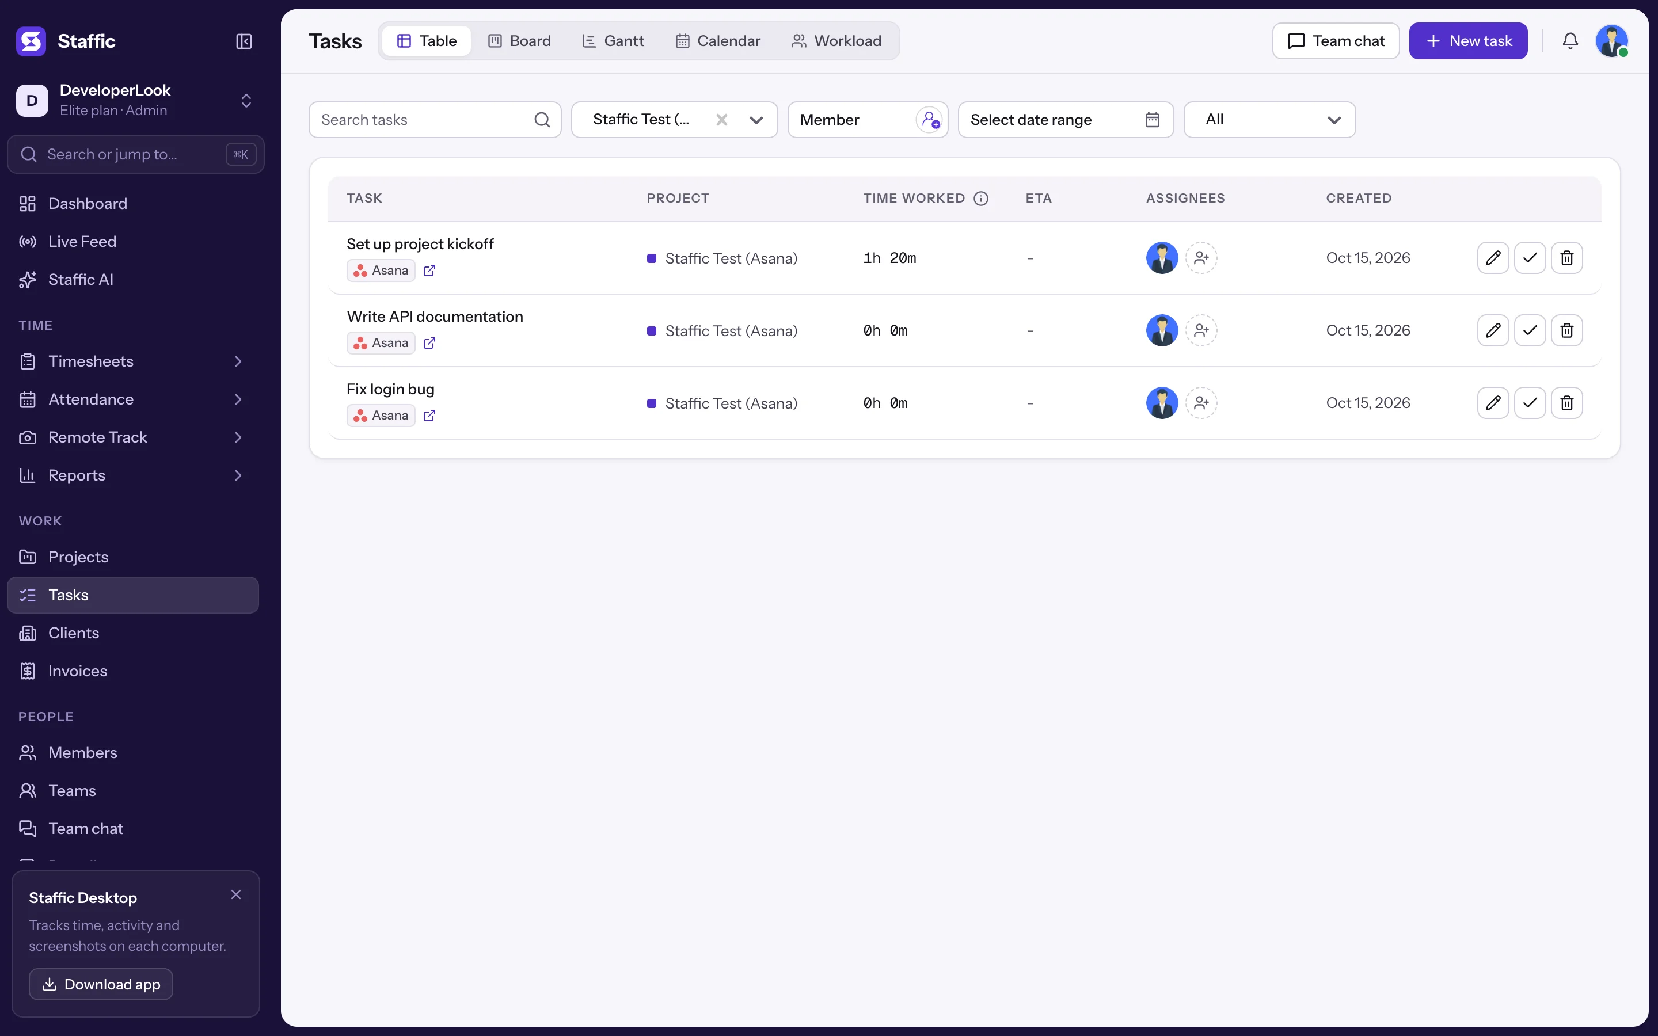Switch to Board view tab
Viewport: 1658px width, 1036px height.
tap(519, 41)
